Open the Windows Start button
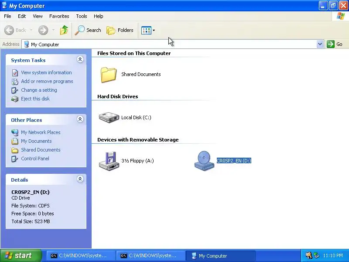This screenshot has height=262, width=349. pyautogui.click(x=21, y=255)
